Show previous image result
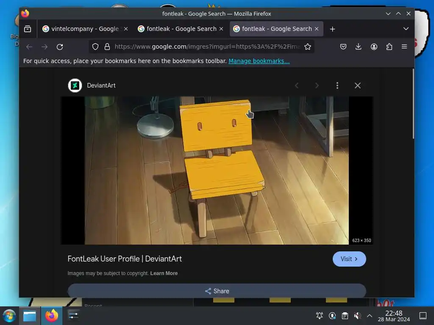 click(x=296, y=85)
